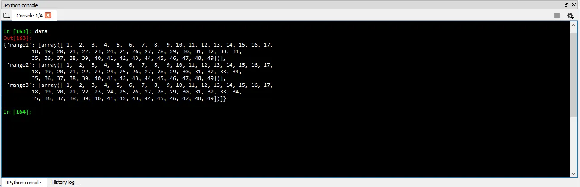Click the red Out[163] label
This screenshot has height=187, width=580.
17,38
